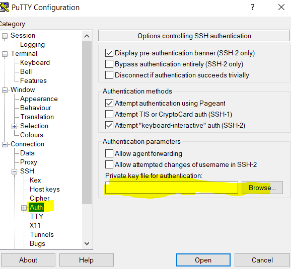Click the category tree scroll up arrow
The image size is (291, 269).
click(87, 36)
